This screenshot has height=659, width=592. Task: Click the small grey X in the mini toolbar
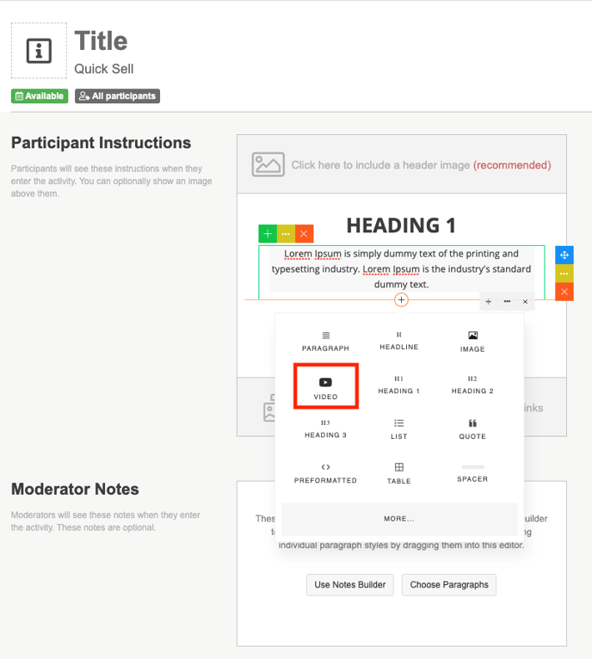pyautogui.click(x=525, y=301)
